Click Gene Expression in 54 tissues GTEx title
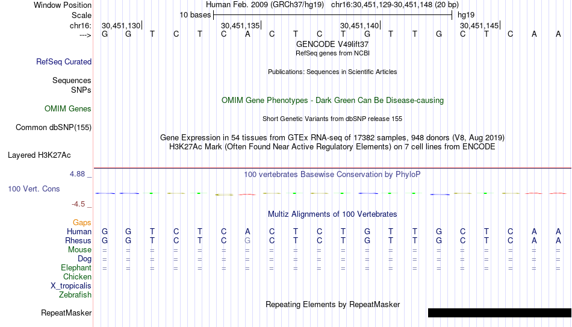 point(332,137)
